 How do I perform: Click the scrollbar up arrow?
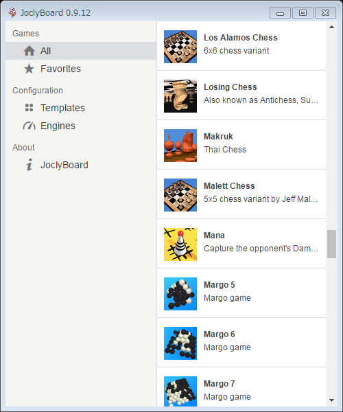tap(332, 27)
